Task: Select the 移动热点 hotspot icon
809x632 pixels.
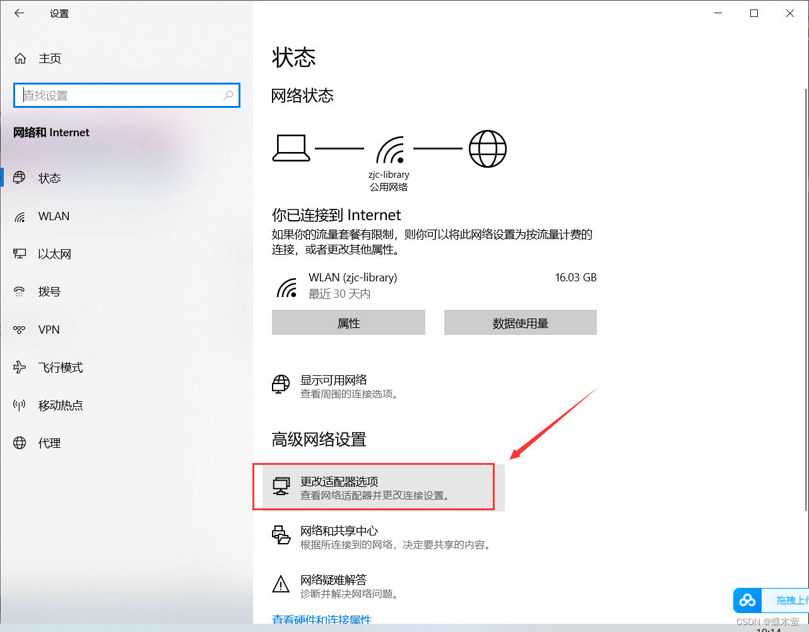Action: click(20, 405)
